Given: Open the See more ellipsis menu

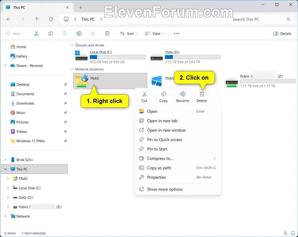Looking at the screenshot, I should point(176,34).
